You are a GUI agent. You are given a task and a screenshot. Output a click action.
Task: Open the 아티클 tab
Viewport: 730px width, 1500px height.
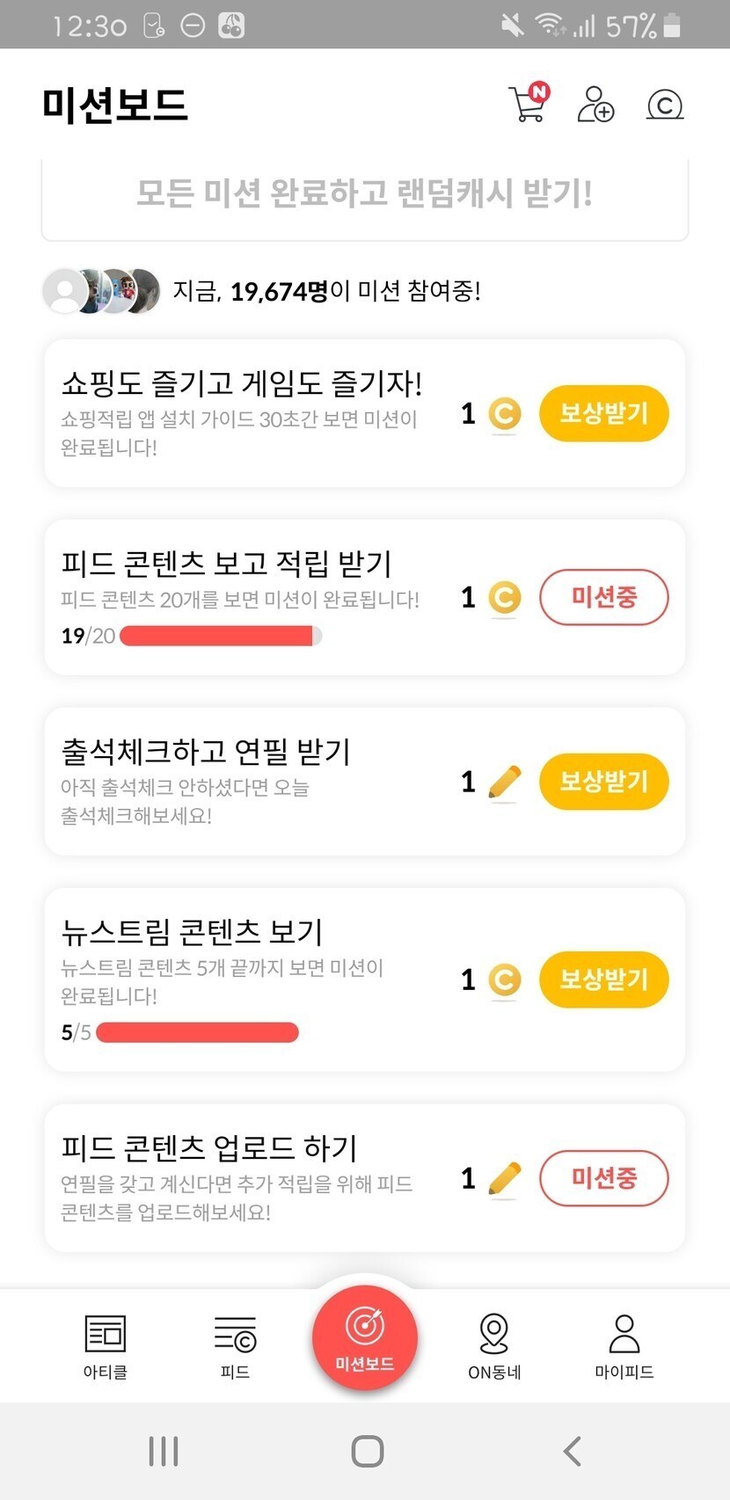[x=106, y=1345]
